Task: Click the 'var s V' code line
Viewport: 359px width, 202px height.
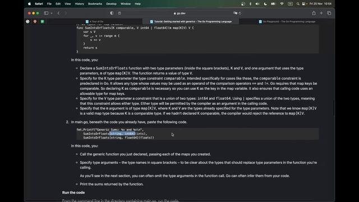Action: click(89, 32)
